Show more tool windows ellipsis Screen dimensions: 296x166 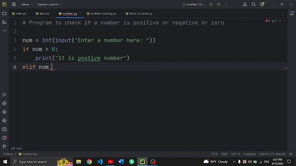4,31
